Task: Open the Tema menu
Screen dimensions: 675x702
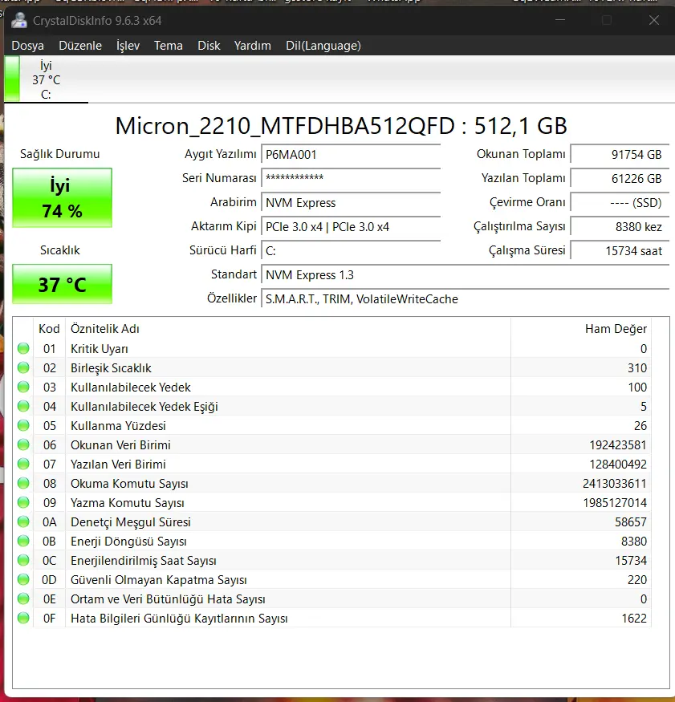Action: click(169, 46)
